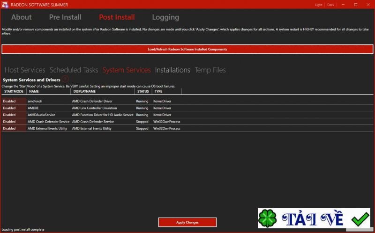Screen dimensions: 375x233
Task: Open the help icon beside System Services and Drivers
Action: (x=65, y=79)
